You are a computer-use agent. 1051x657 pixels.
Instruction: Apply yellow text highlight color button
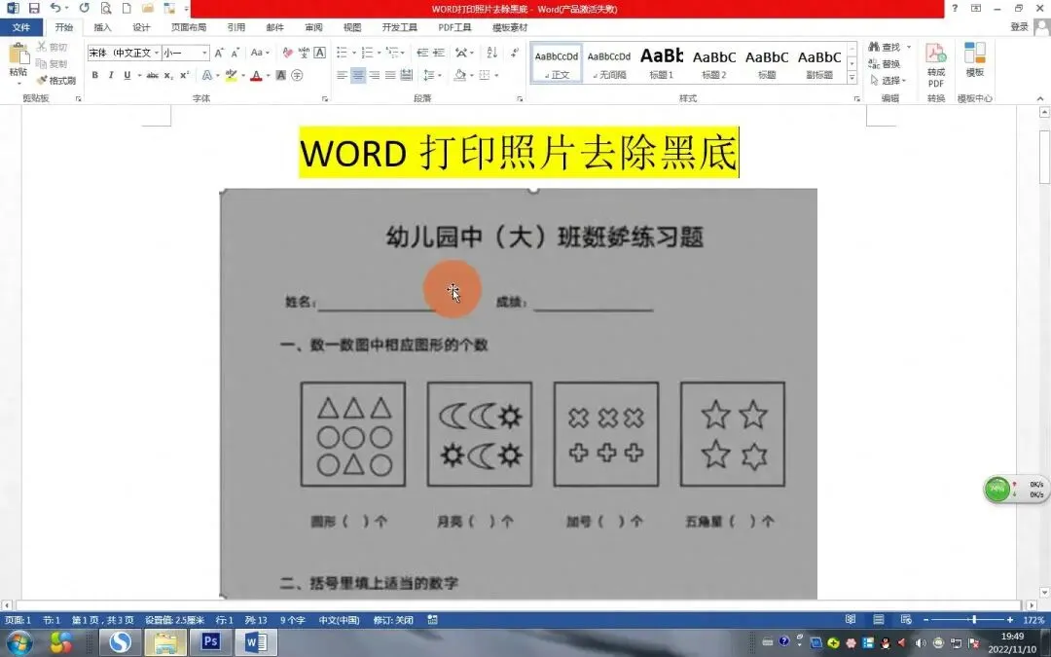(x=231, y=75)
